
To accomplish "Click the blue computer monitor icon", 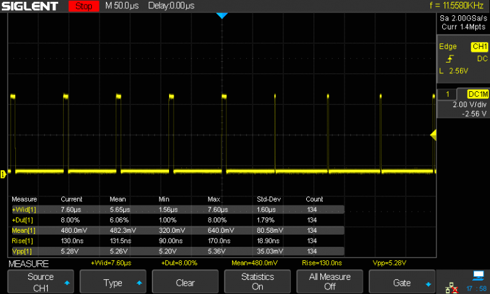I will (x=477, y=276).
